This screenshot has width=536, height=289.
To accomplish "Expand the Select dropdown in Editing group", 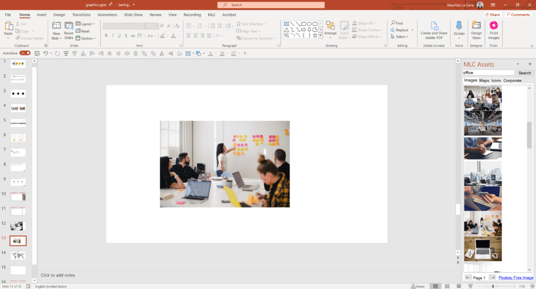I will [x=400, y=37].
